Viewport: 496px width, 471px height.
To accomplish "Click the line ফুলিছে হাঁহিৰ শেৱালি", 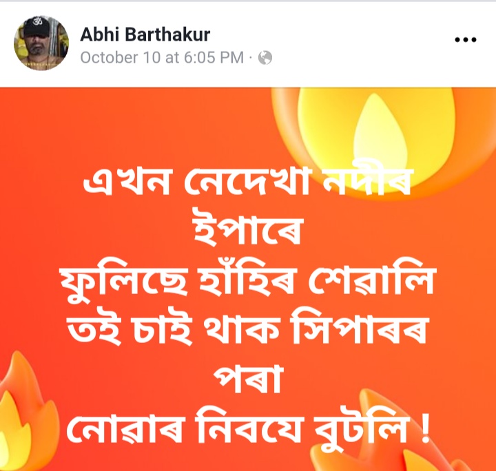I will point(248,281).
